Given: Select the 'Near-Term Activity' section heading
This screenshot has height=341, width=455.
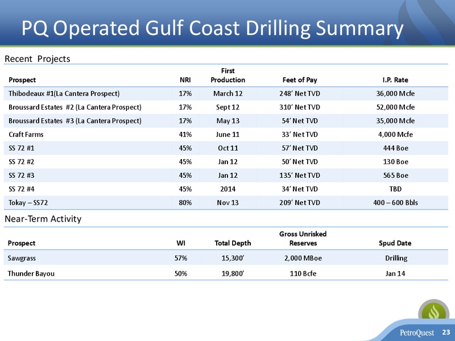Looking at the screenshot, I should [x=43, y=219].
